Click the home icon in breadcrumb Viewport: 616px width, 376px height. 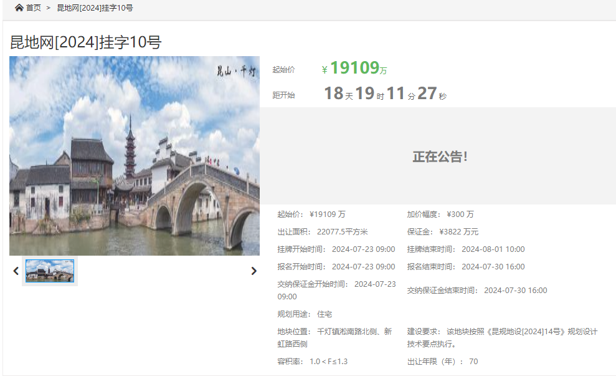coord(19,8)
